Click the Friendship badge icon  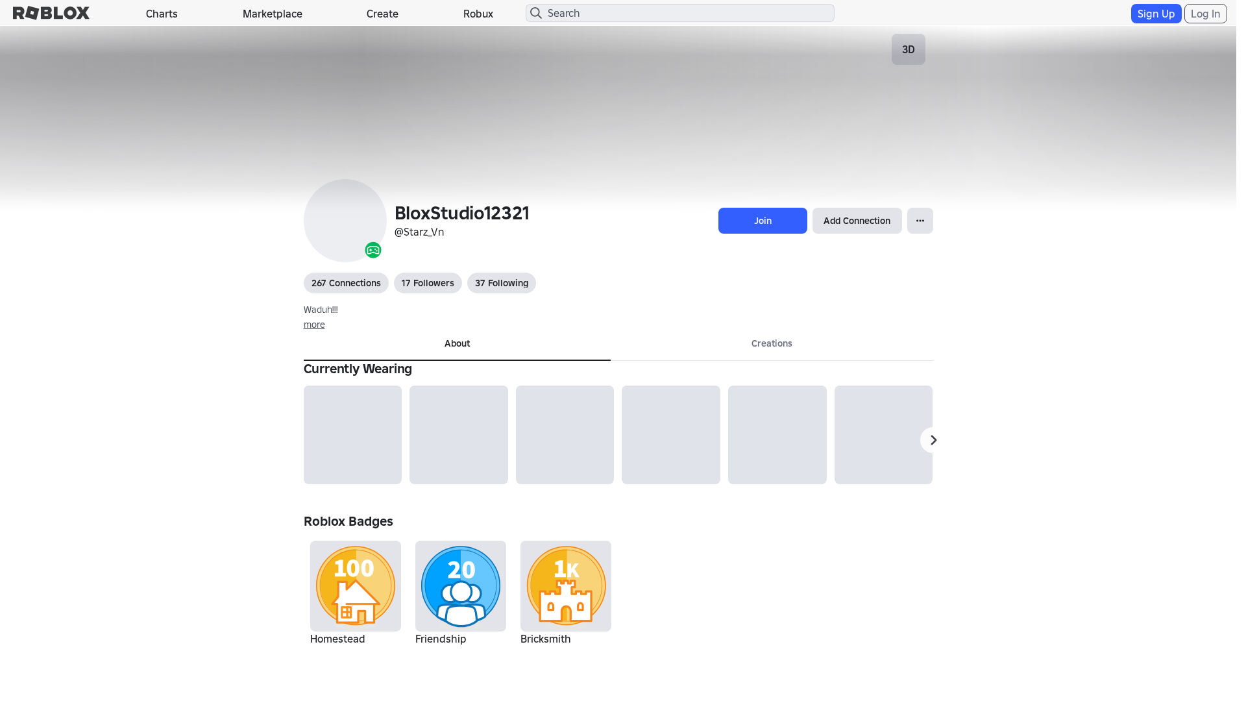pos(461,586)
